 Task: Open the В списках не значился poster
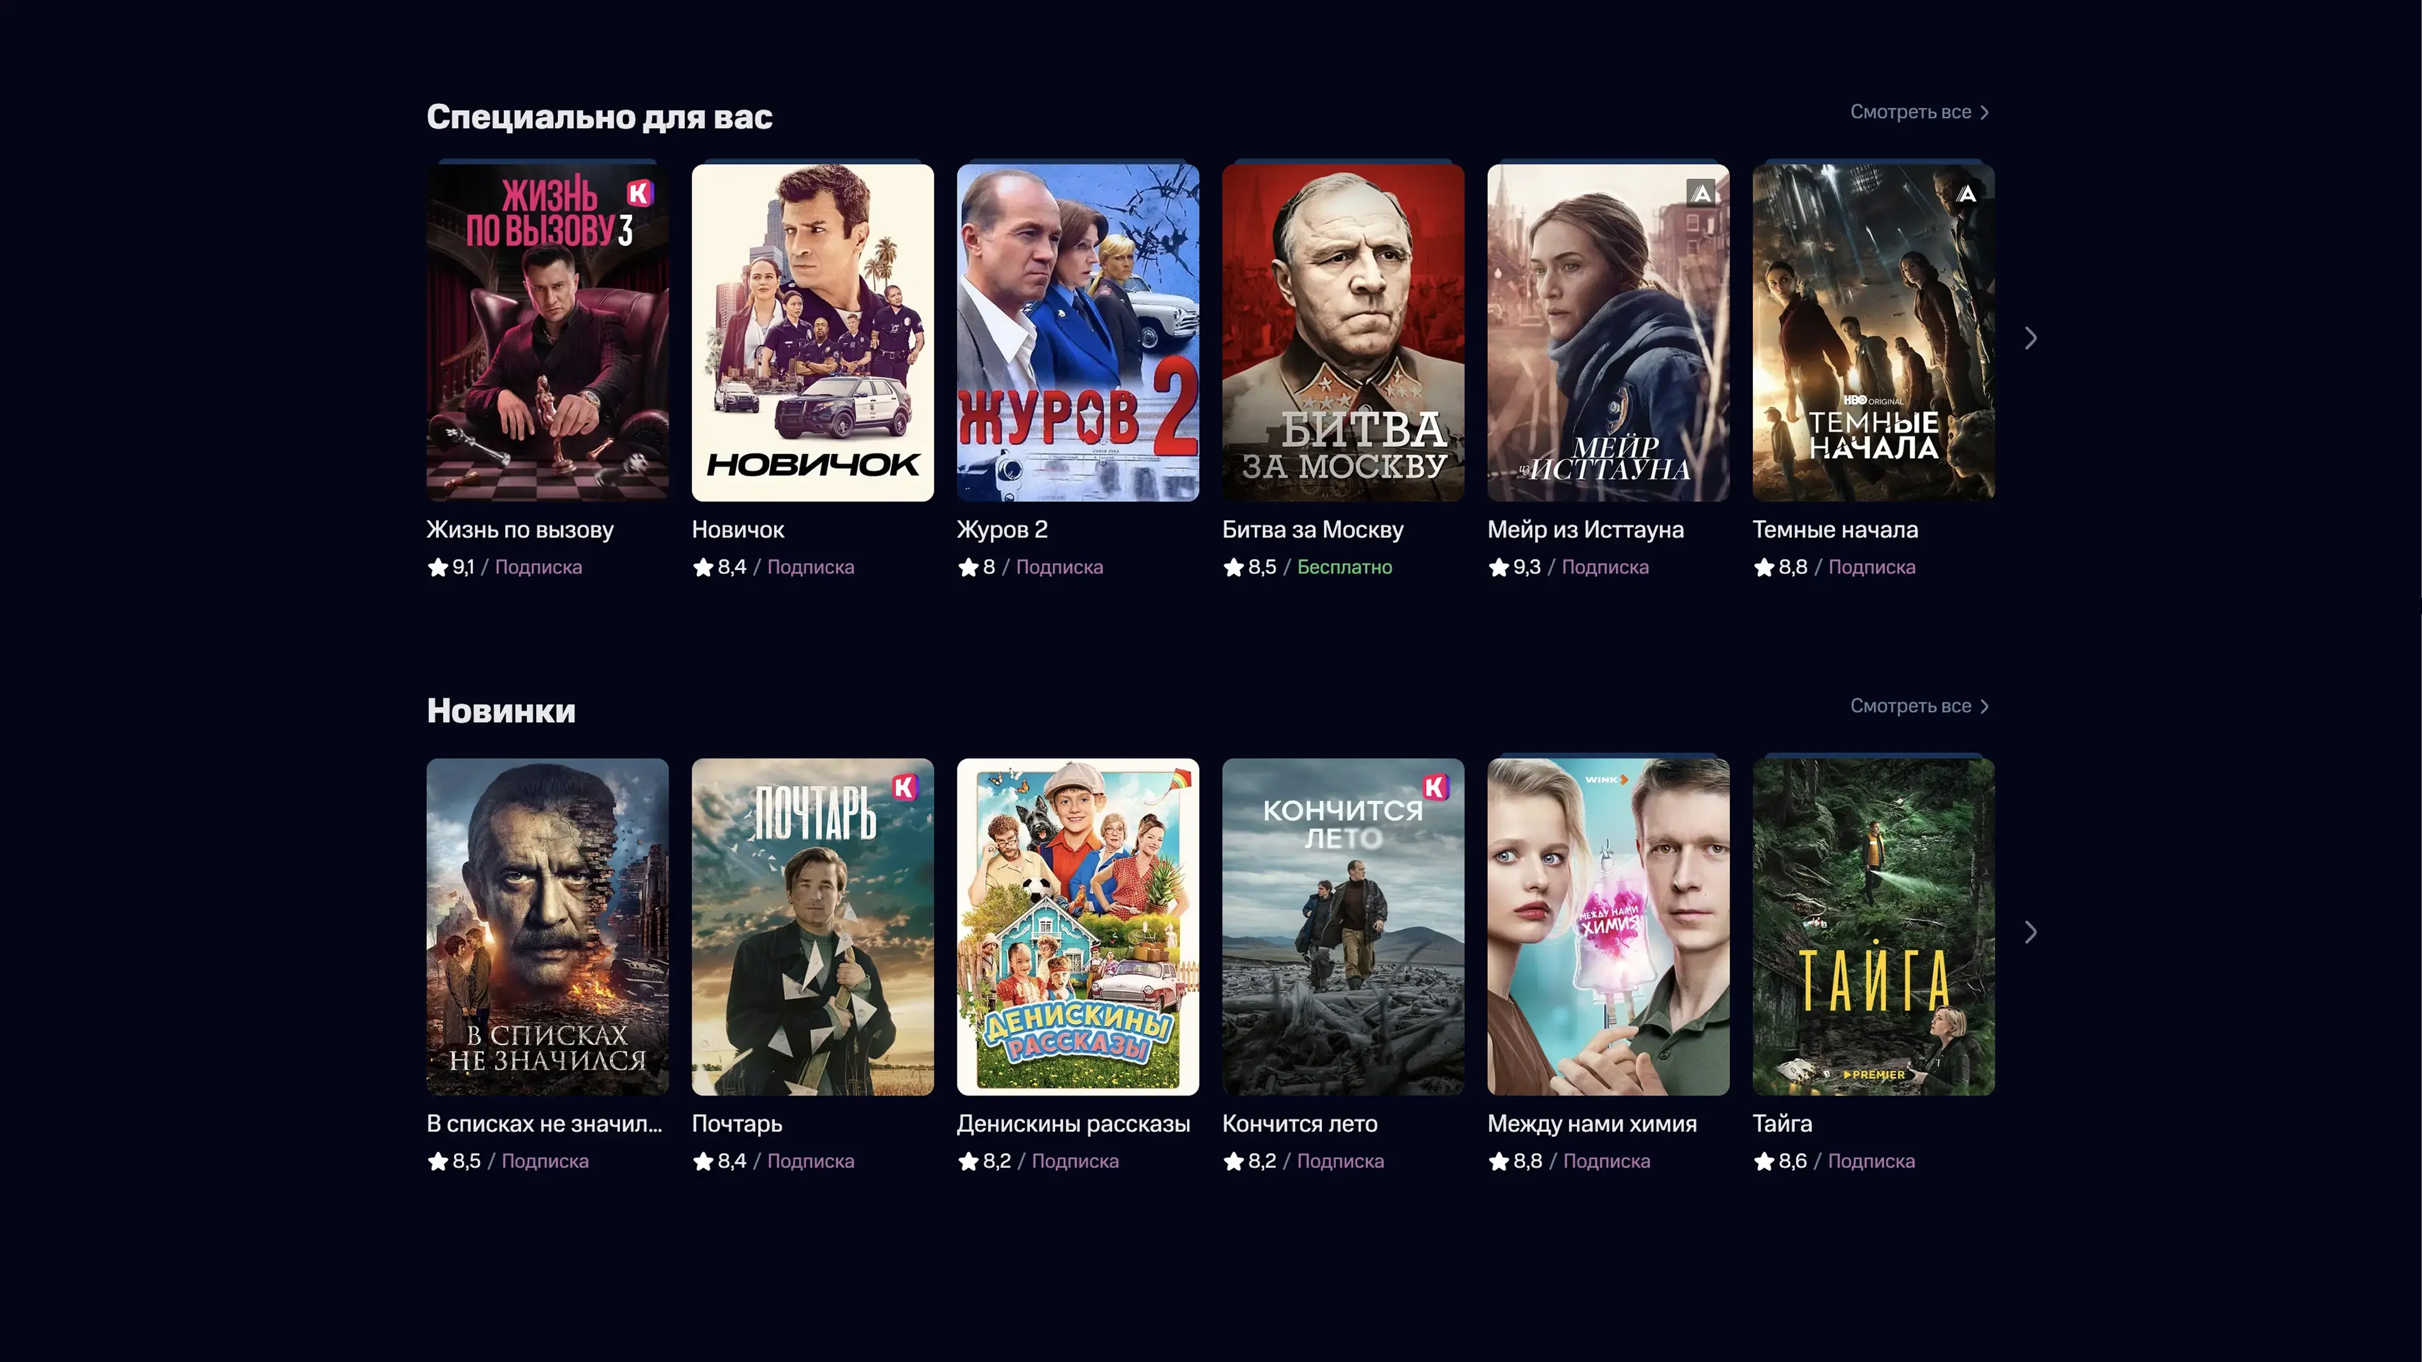click(x=547, y=927)
